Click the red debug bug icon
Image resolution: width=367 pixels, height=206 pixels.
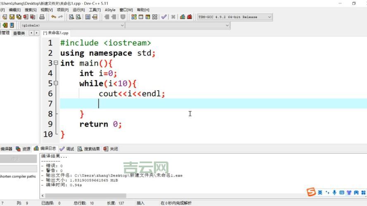coord(189,17)
